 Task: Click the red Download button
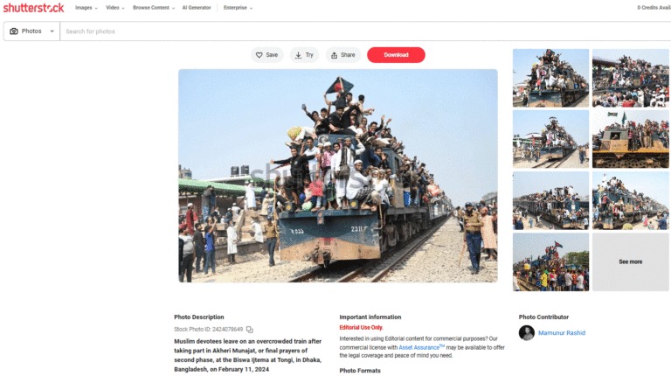(396, 55)
